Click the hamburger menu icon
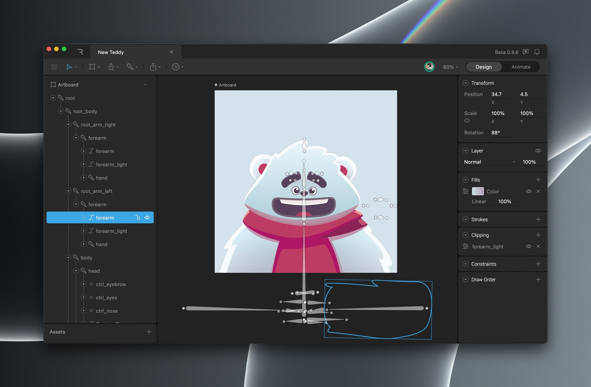Image resolution: width=591 pixels, height=387 pixels. point(54,67)
